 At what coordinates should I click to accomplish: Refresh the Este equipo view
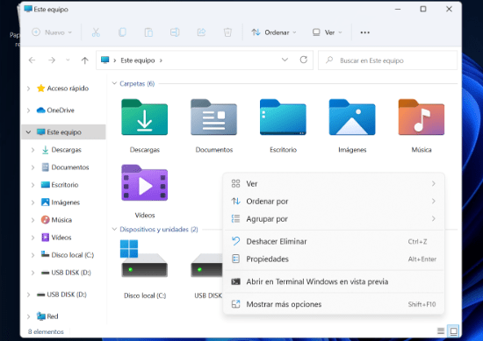(x=304, y=60)
